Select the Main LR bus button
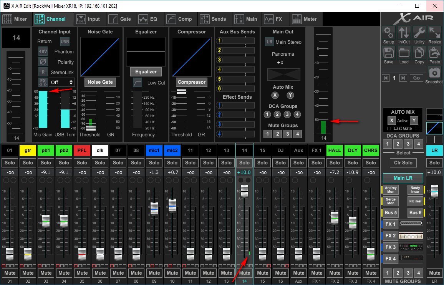Viewport: 444px width, 285px height. coord(403,178)
